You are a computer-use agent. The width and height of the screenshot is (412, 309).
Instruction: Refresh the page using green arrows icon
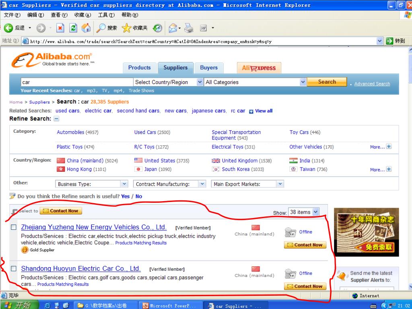73,28
